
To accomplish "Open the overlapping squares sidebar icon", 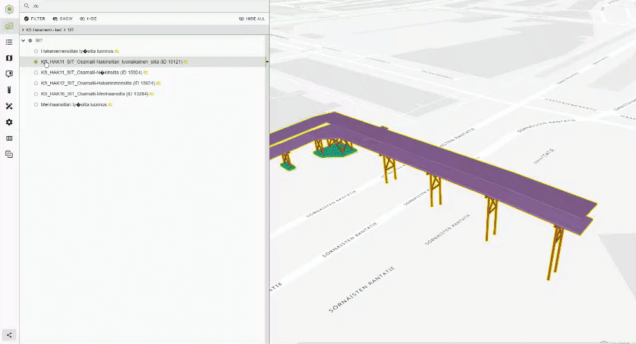I will [x=10, y=154].
